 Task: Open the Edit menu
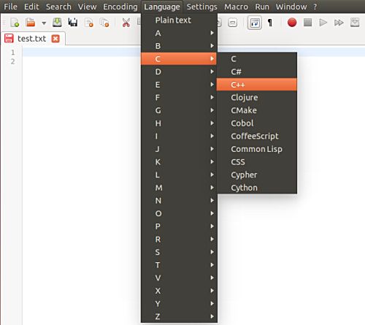point(31,7)
